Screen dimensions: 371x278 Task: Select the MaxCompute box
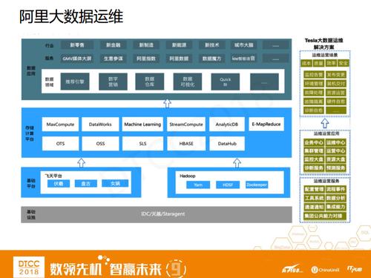tap(60, 125)
